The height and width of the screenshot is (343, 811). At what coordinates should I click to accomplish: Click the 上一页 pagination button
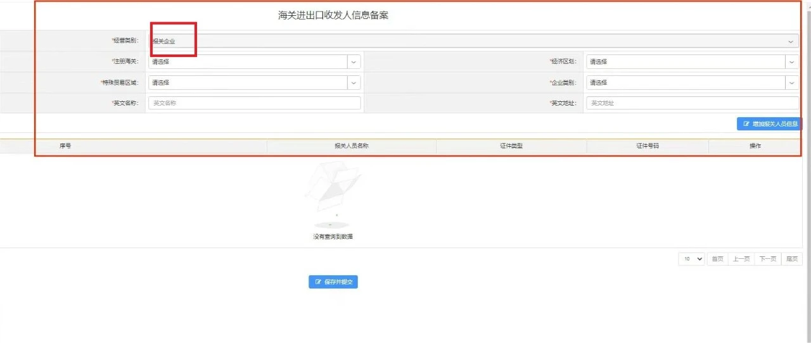(741, 259)
